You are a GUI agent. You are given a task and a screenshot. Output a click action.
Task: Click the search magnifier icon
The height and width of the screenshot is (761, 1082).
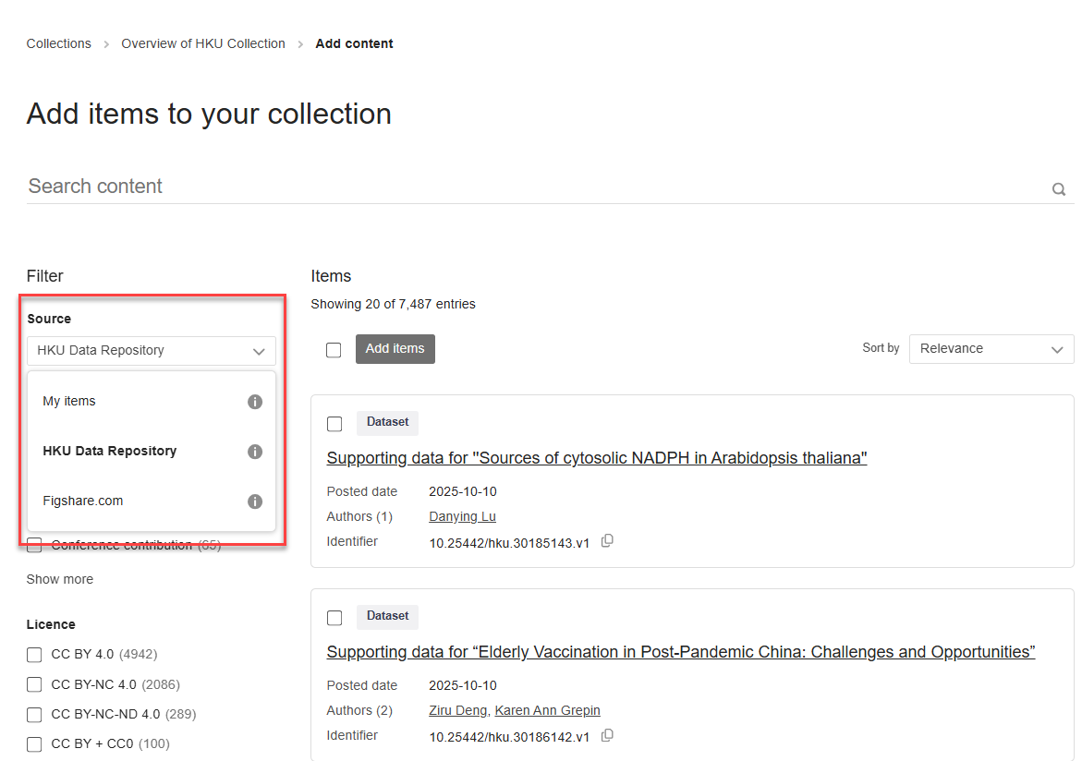click(1059, 189)
